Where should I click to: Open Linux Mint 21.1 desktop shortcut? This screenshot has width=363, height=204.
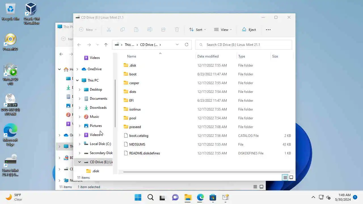point(10,165)
